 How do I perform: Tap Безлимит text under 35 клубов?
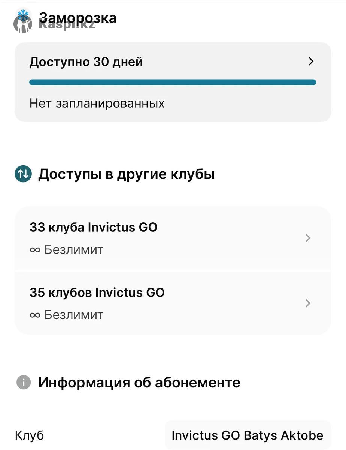[73, 315]
